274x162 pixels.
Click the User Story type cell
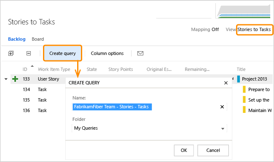(x=48, y=79)
